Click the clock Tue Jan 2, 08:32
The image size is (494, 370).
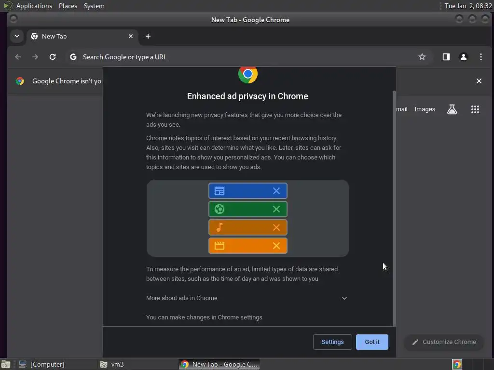click(468, 6)
